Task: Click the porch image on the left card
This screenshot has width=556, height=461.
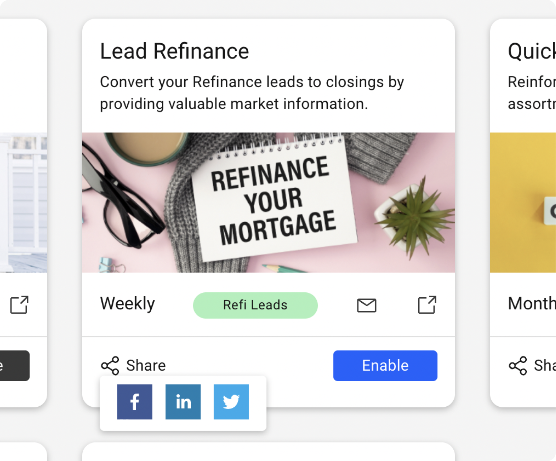Action: click(x=23, y=202)
